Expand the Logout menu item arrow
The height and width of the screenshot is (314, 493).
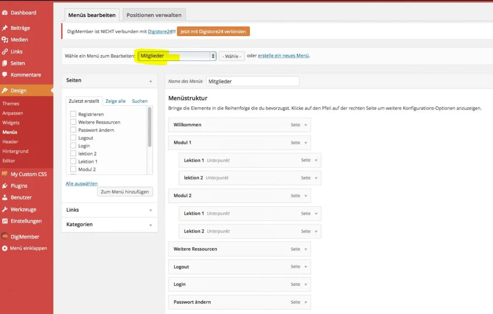[306, 267]
